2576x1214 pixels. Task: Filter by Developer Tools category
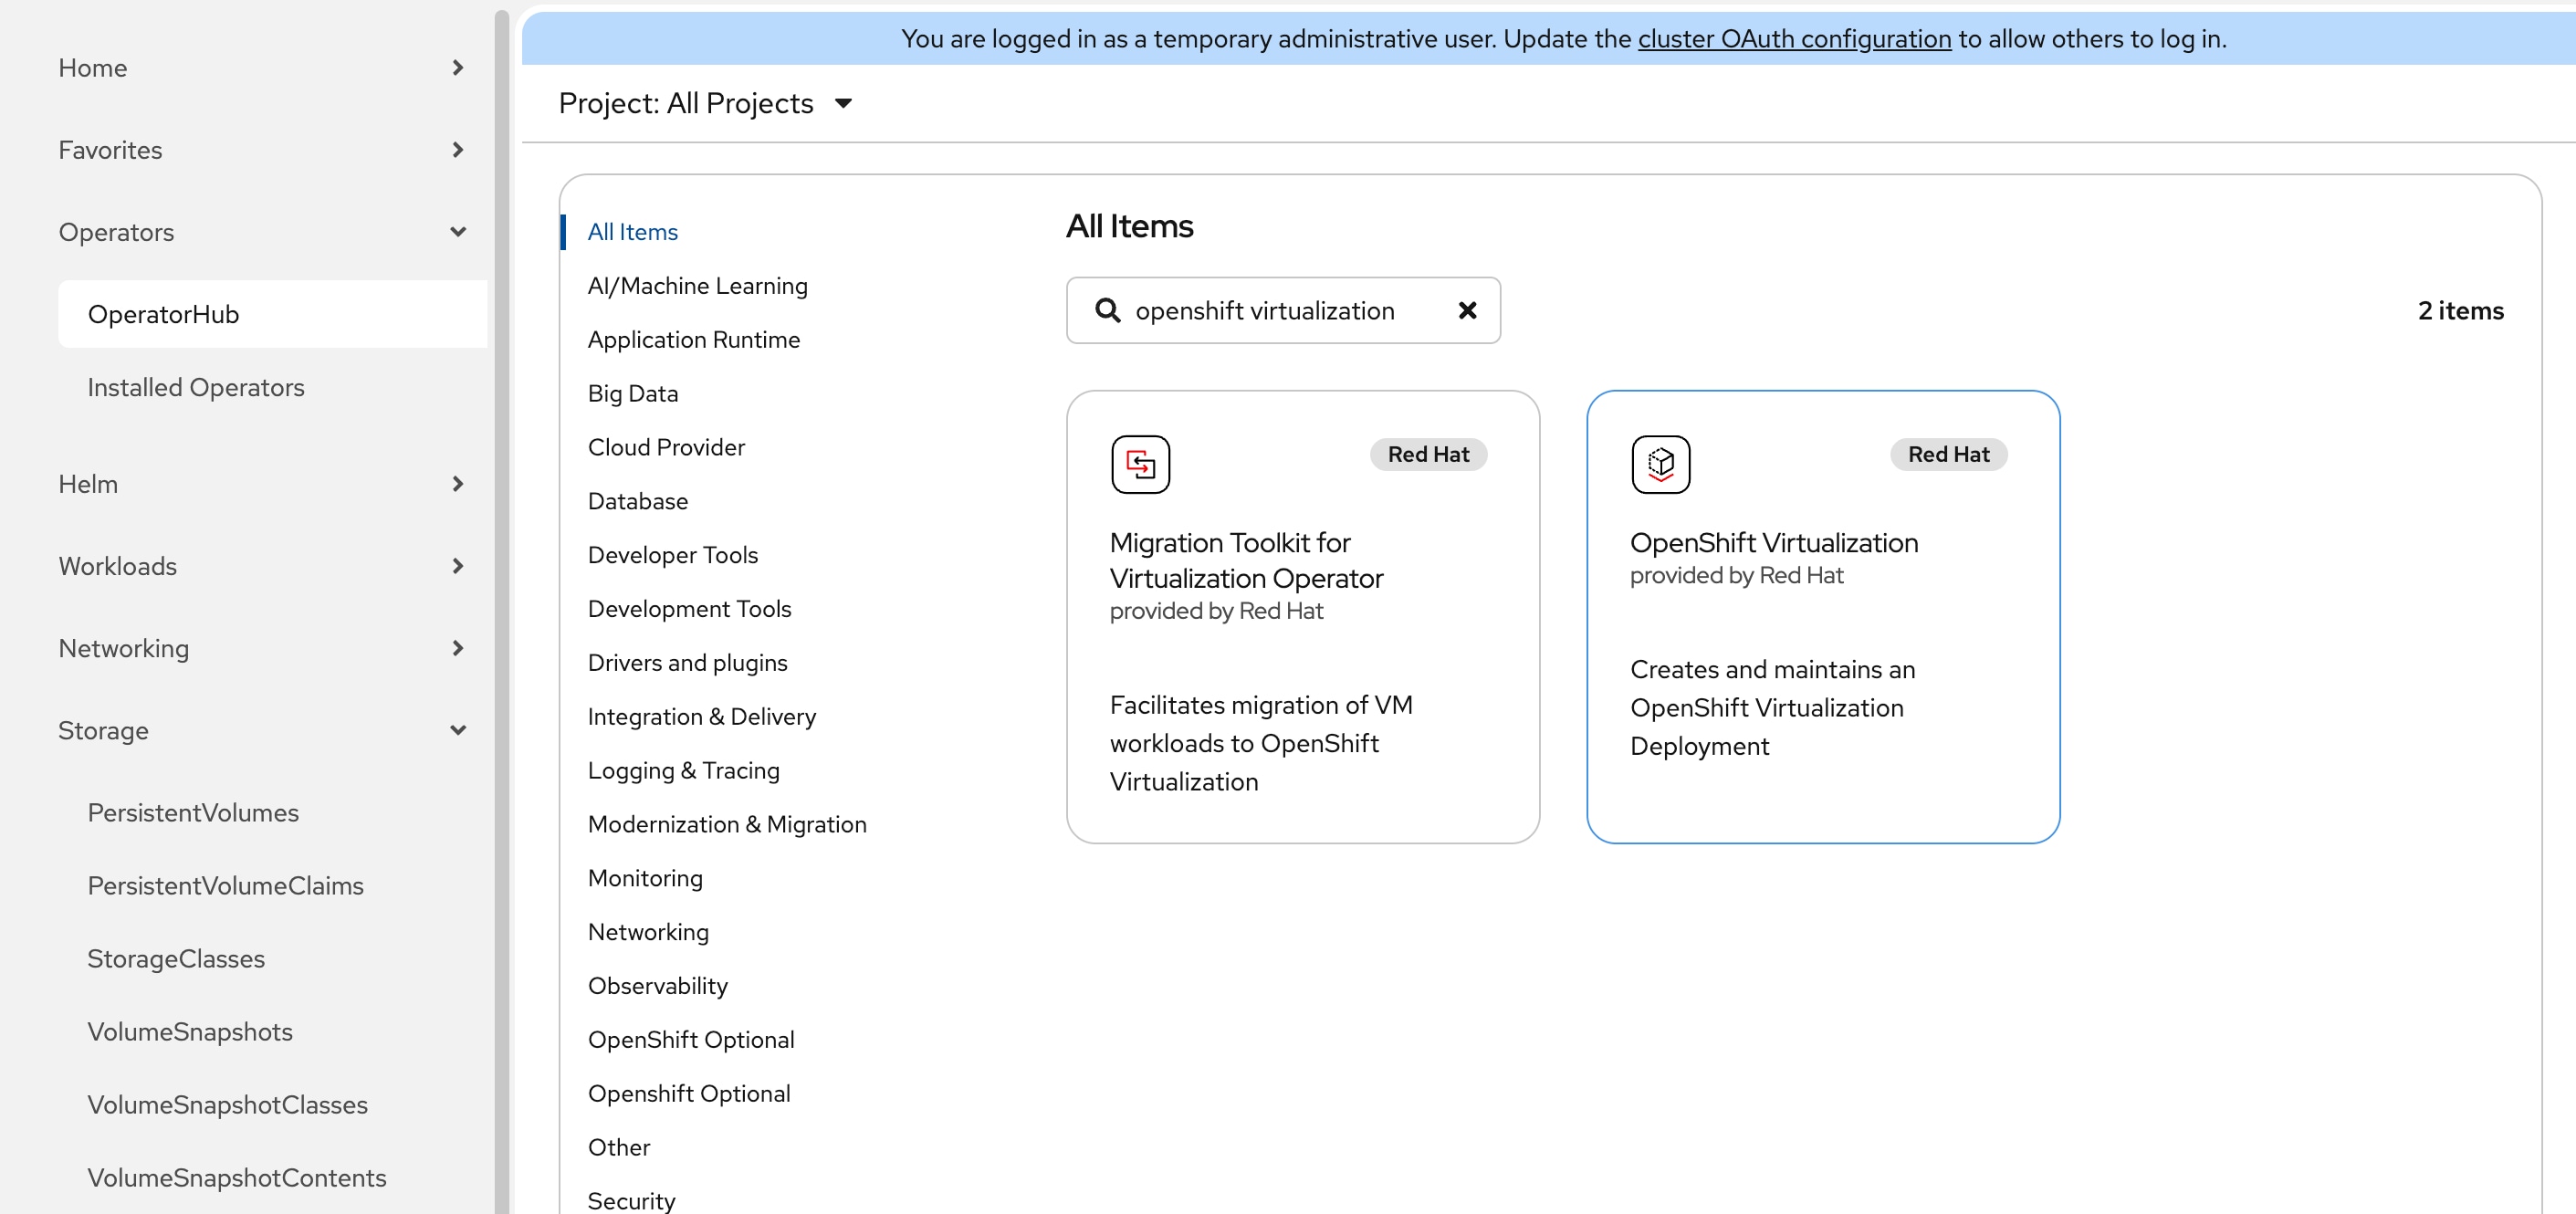[x=672, y=555]
